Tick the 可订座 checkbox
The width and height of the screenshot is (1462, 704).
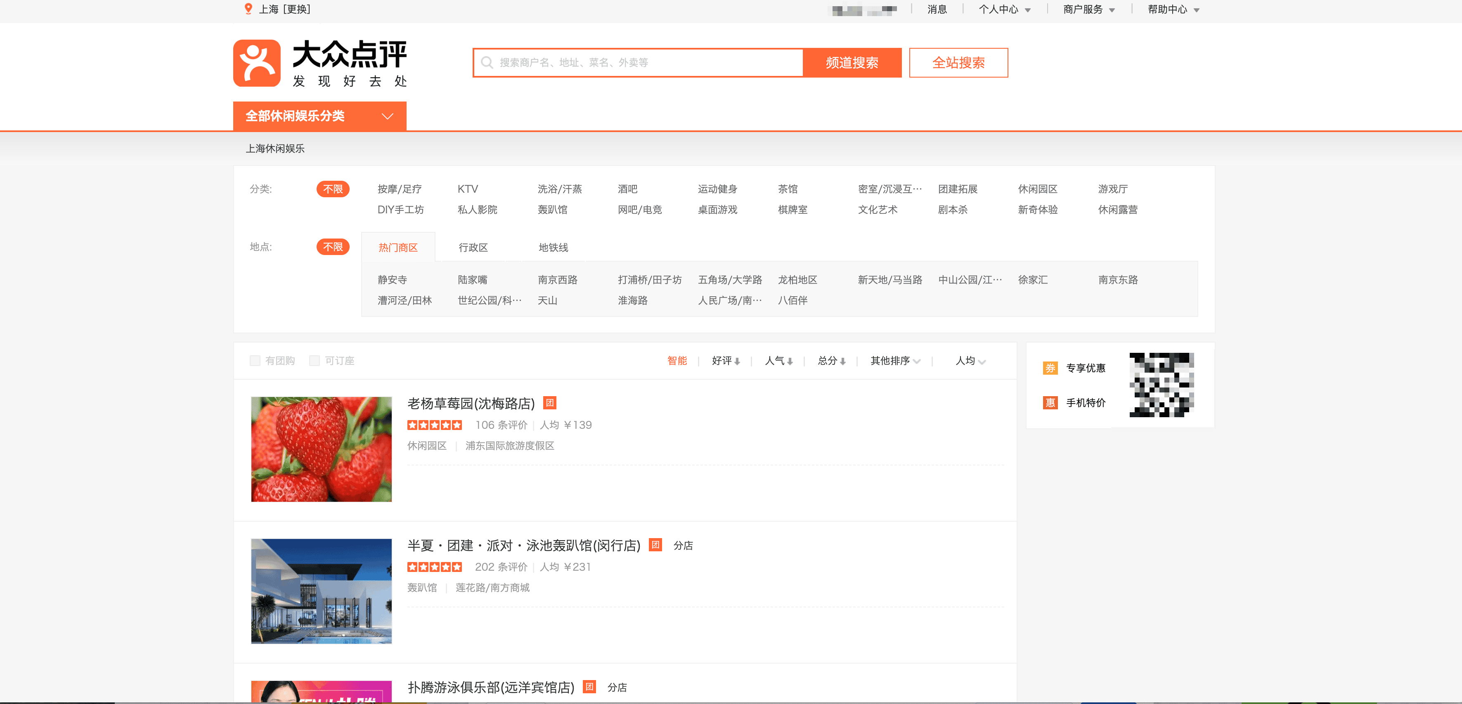(315, 361)
